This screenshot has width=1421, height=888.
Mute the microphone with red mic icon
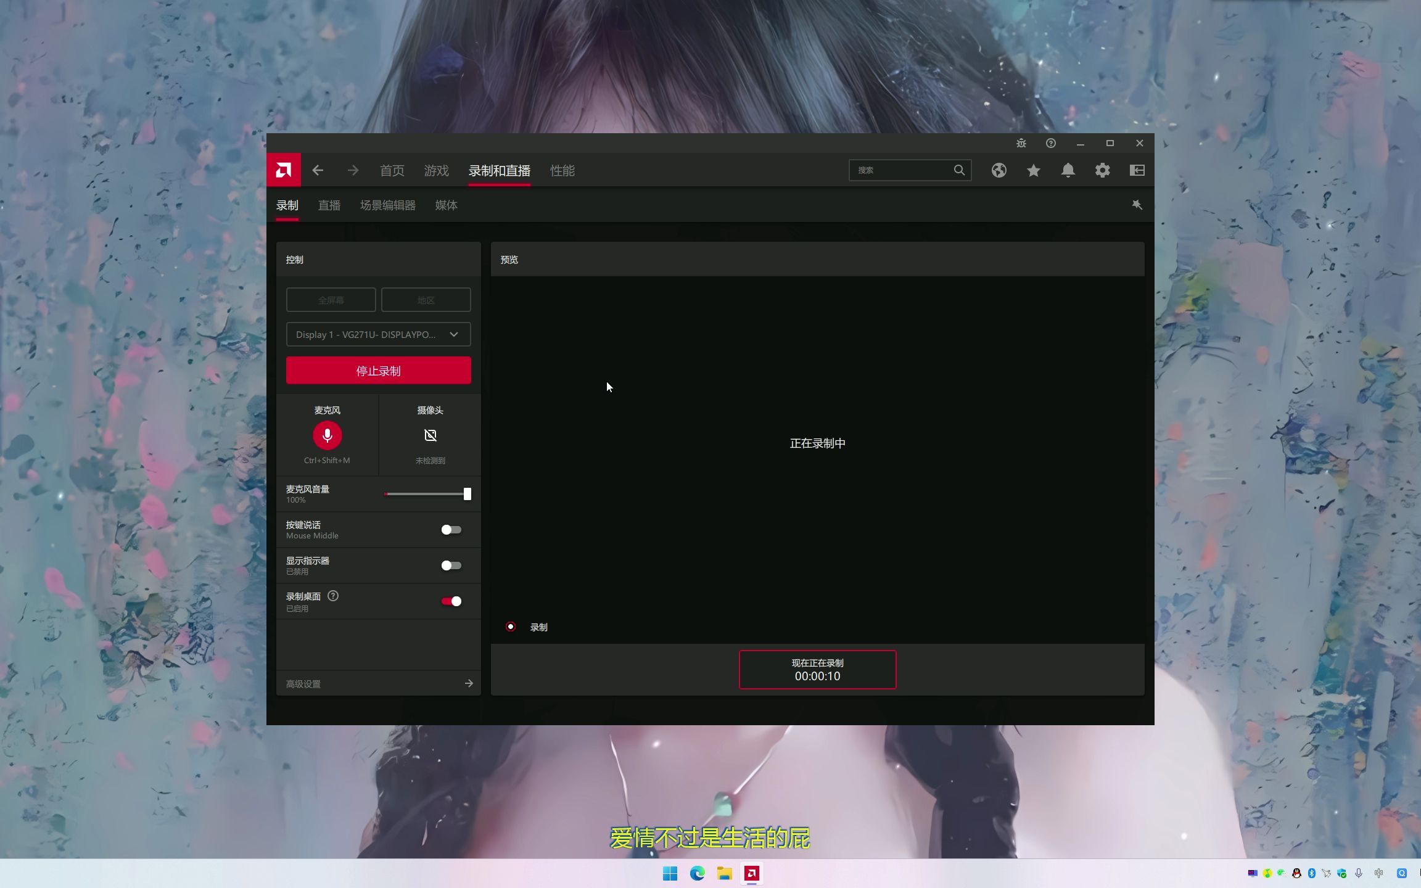327,435
